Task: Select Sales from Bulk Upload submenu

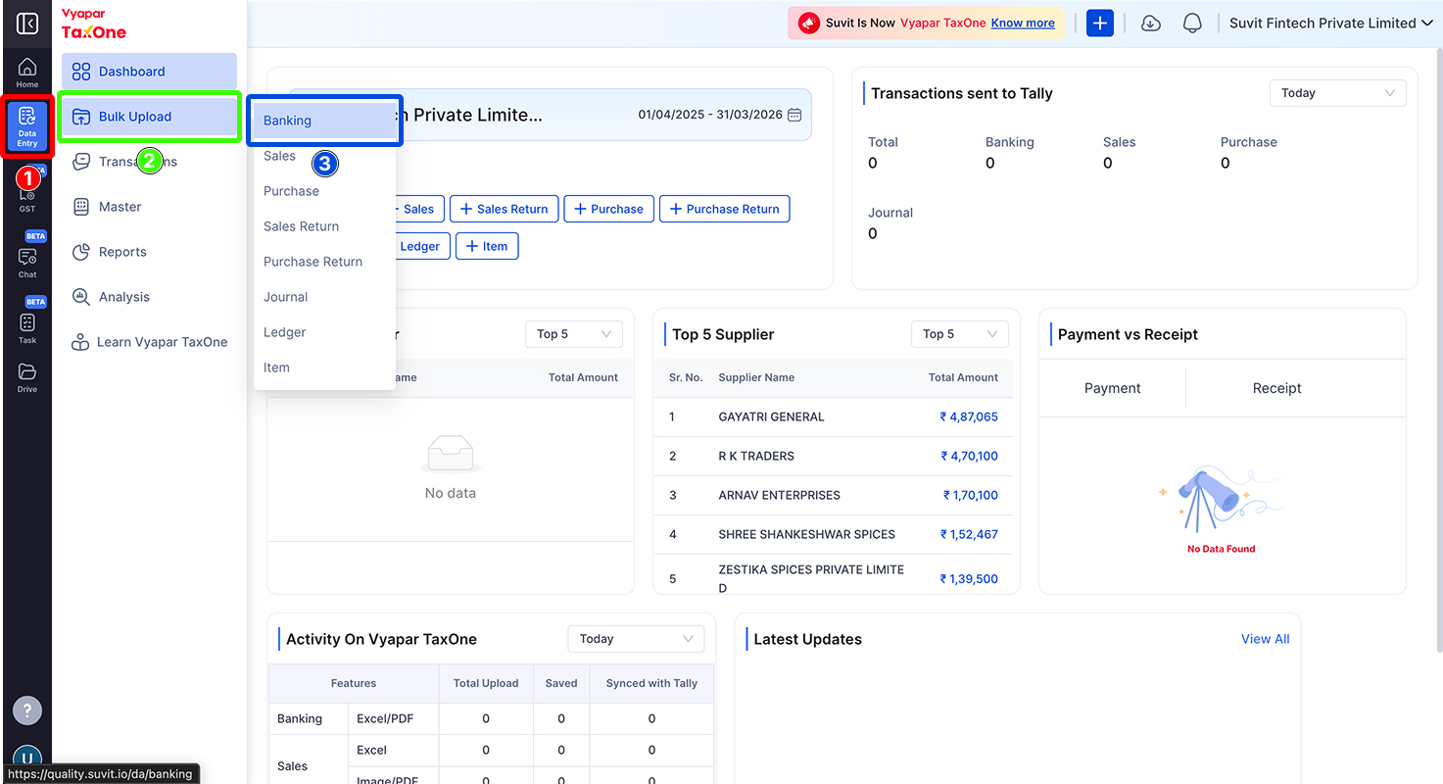Action: point(324,156)
